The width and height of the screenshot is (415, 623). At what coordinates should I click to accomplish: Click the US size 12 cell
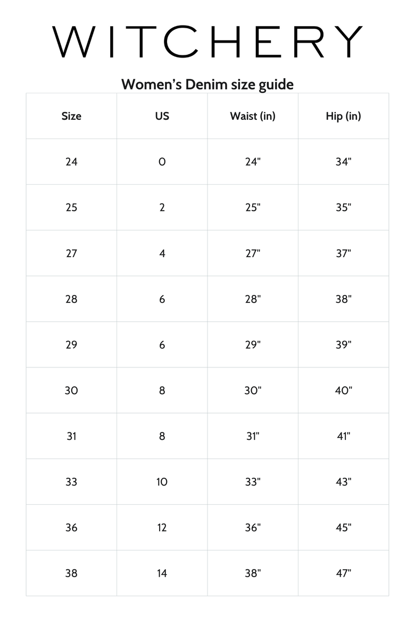162,527
